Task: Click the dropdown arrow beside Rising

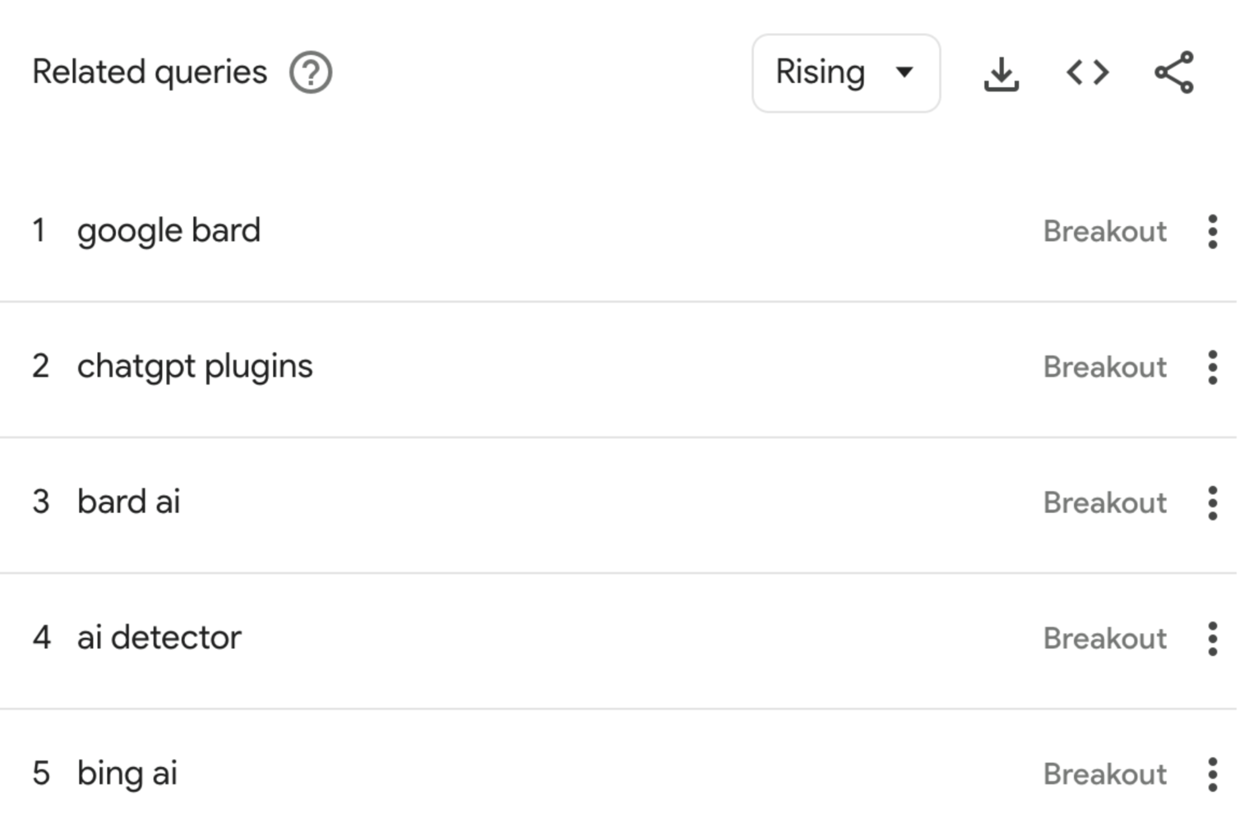Action: tap(905, 72)
